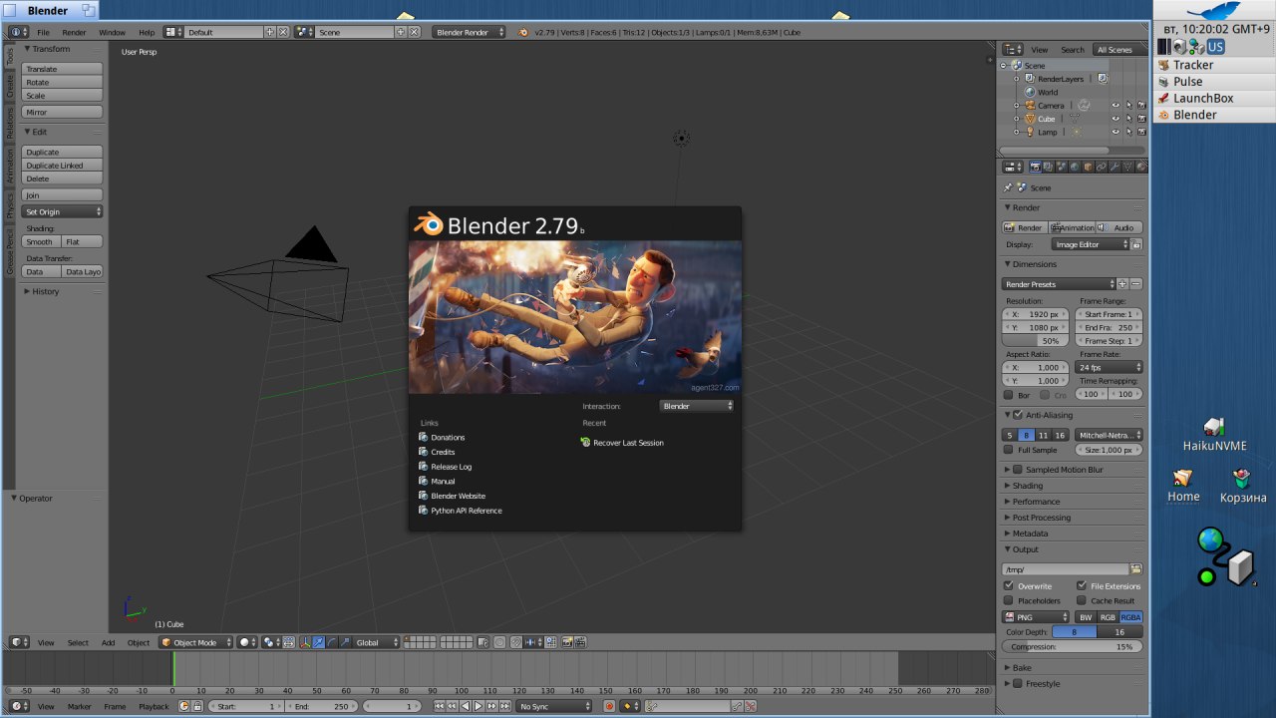Toggle the Overwrite checkbox

(1009, 586)
